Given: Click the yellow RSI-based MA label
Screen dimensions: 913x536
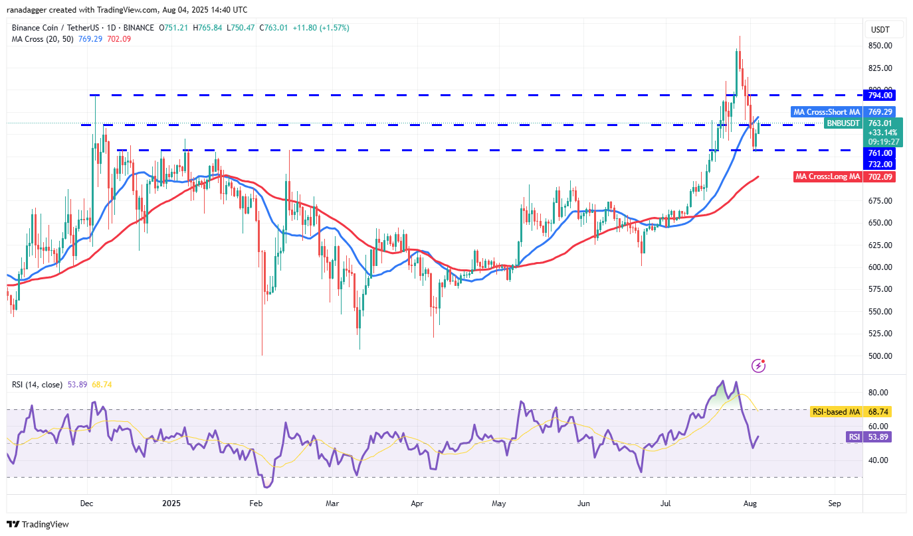Looking at the screenshot, I should tap(836, 412).
